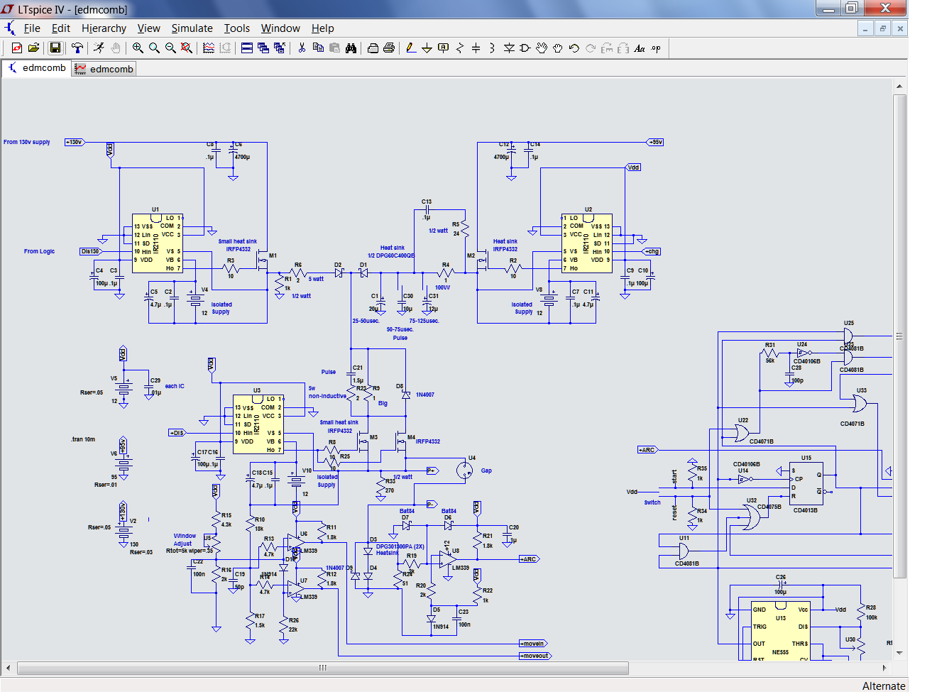Minimize the inner document window

pos(865,28)
